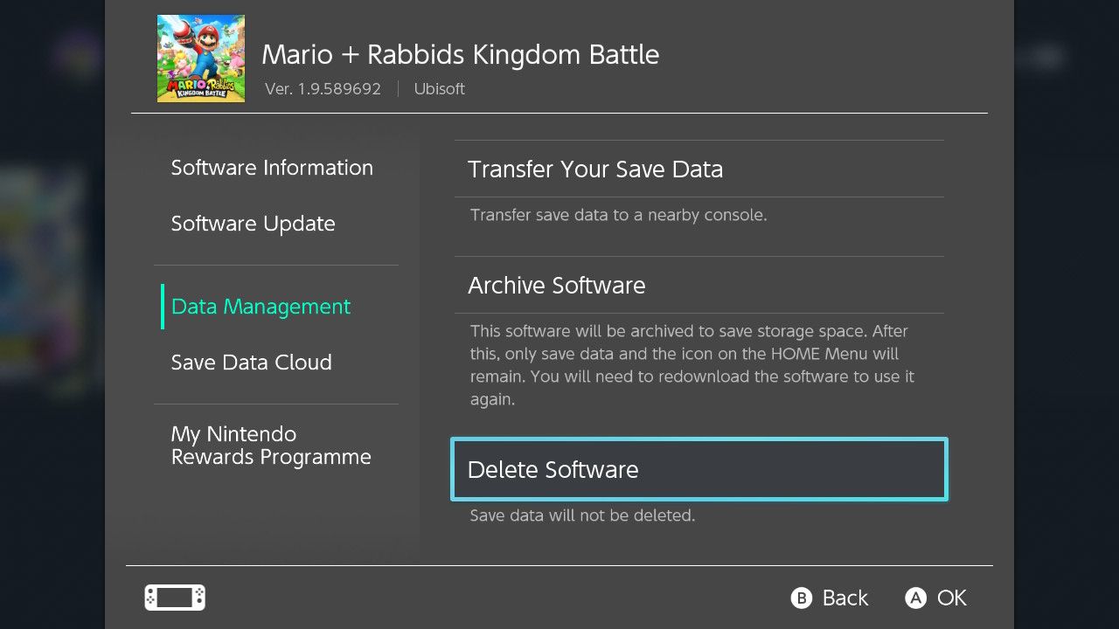Select the Archive Software option
This screenshot has width=1119, height=629.
(x=557, y=286)
